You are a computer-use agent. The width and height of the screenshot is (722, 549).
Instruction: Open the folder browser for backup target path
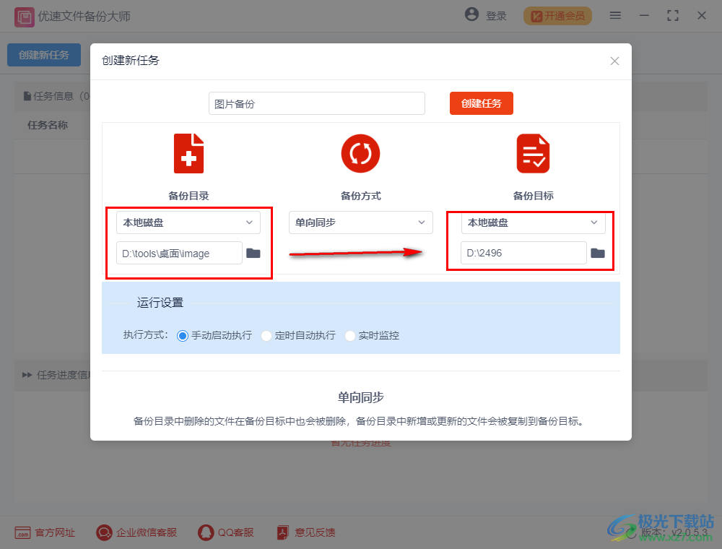[598, 253]
